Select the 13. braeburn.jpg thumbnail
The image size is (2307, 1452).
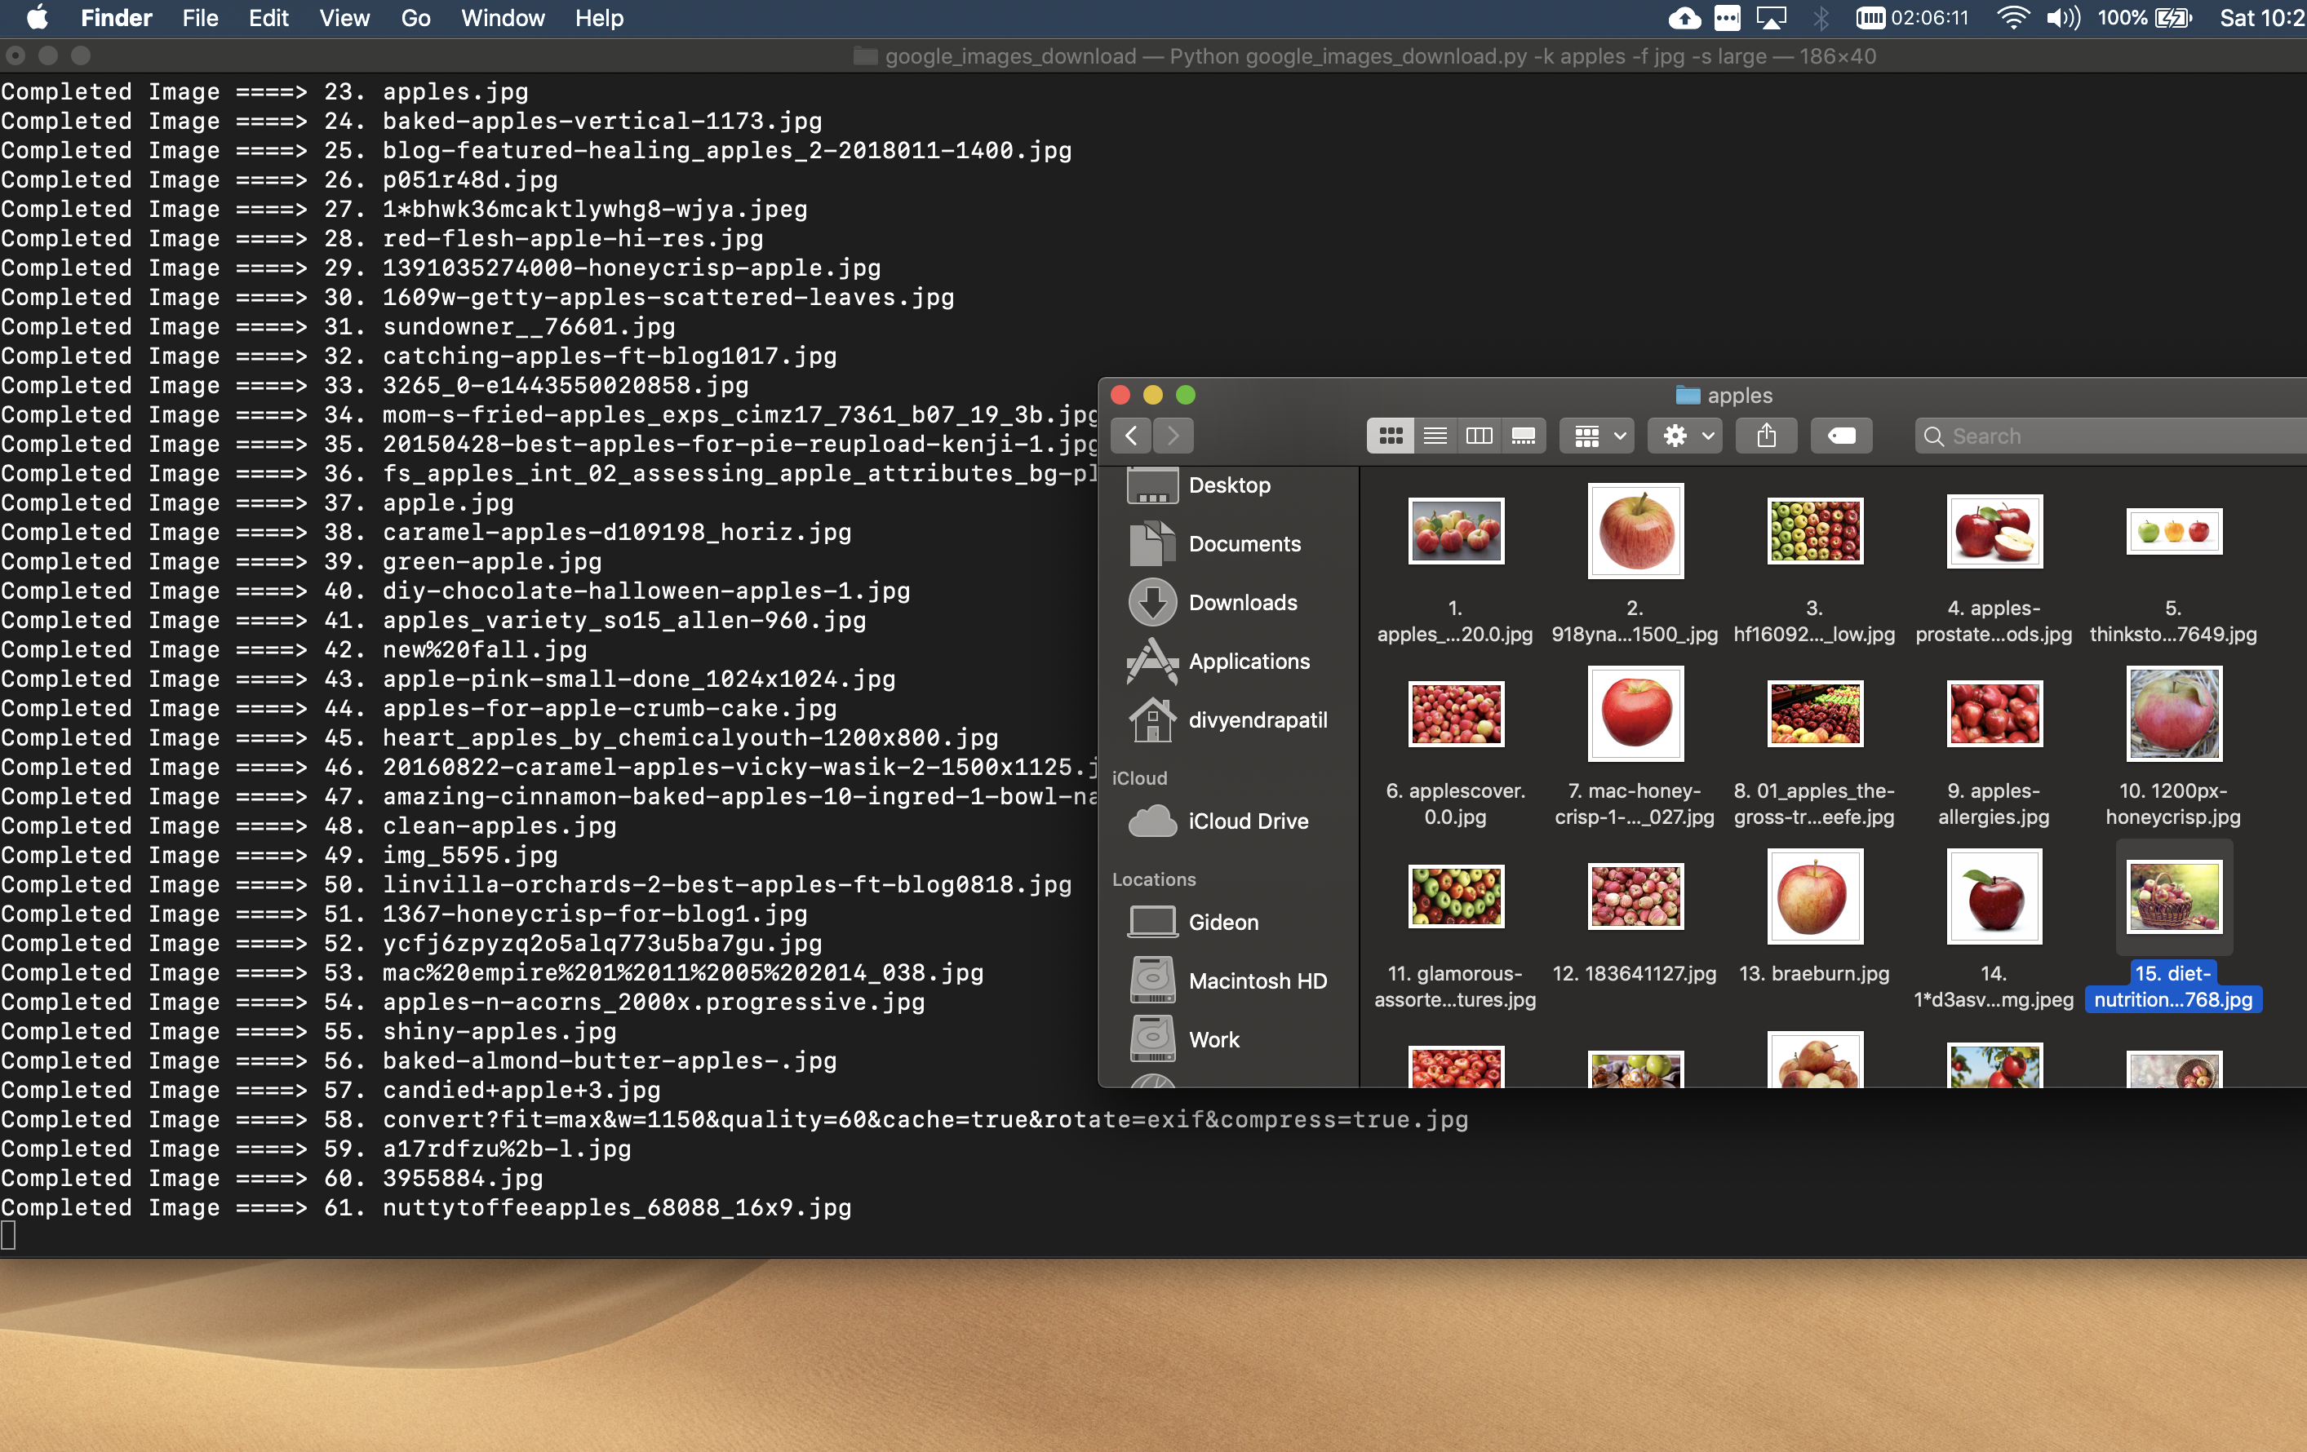1813,897
